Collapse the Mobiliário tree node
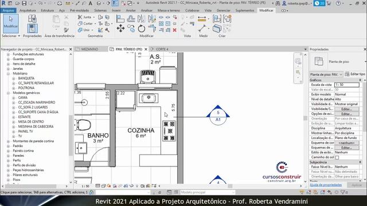Screen dimensions: 367x206 tap(8, 74)
